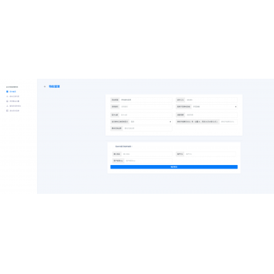Click the second sidebar item's round icon
274x274 pixels.
point(8,97)
